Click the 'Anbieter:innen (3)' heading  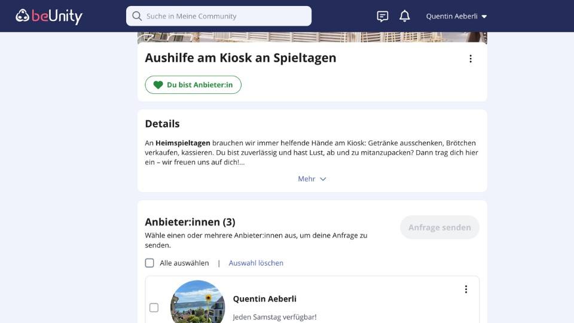tap(190, 222)
